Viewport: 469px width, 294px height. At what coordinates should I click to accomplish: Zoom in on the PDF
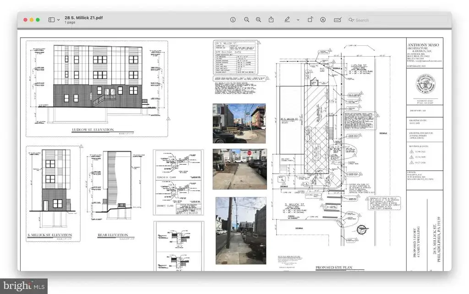pyautogui.click(x=258, y=20)
